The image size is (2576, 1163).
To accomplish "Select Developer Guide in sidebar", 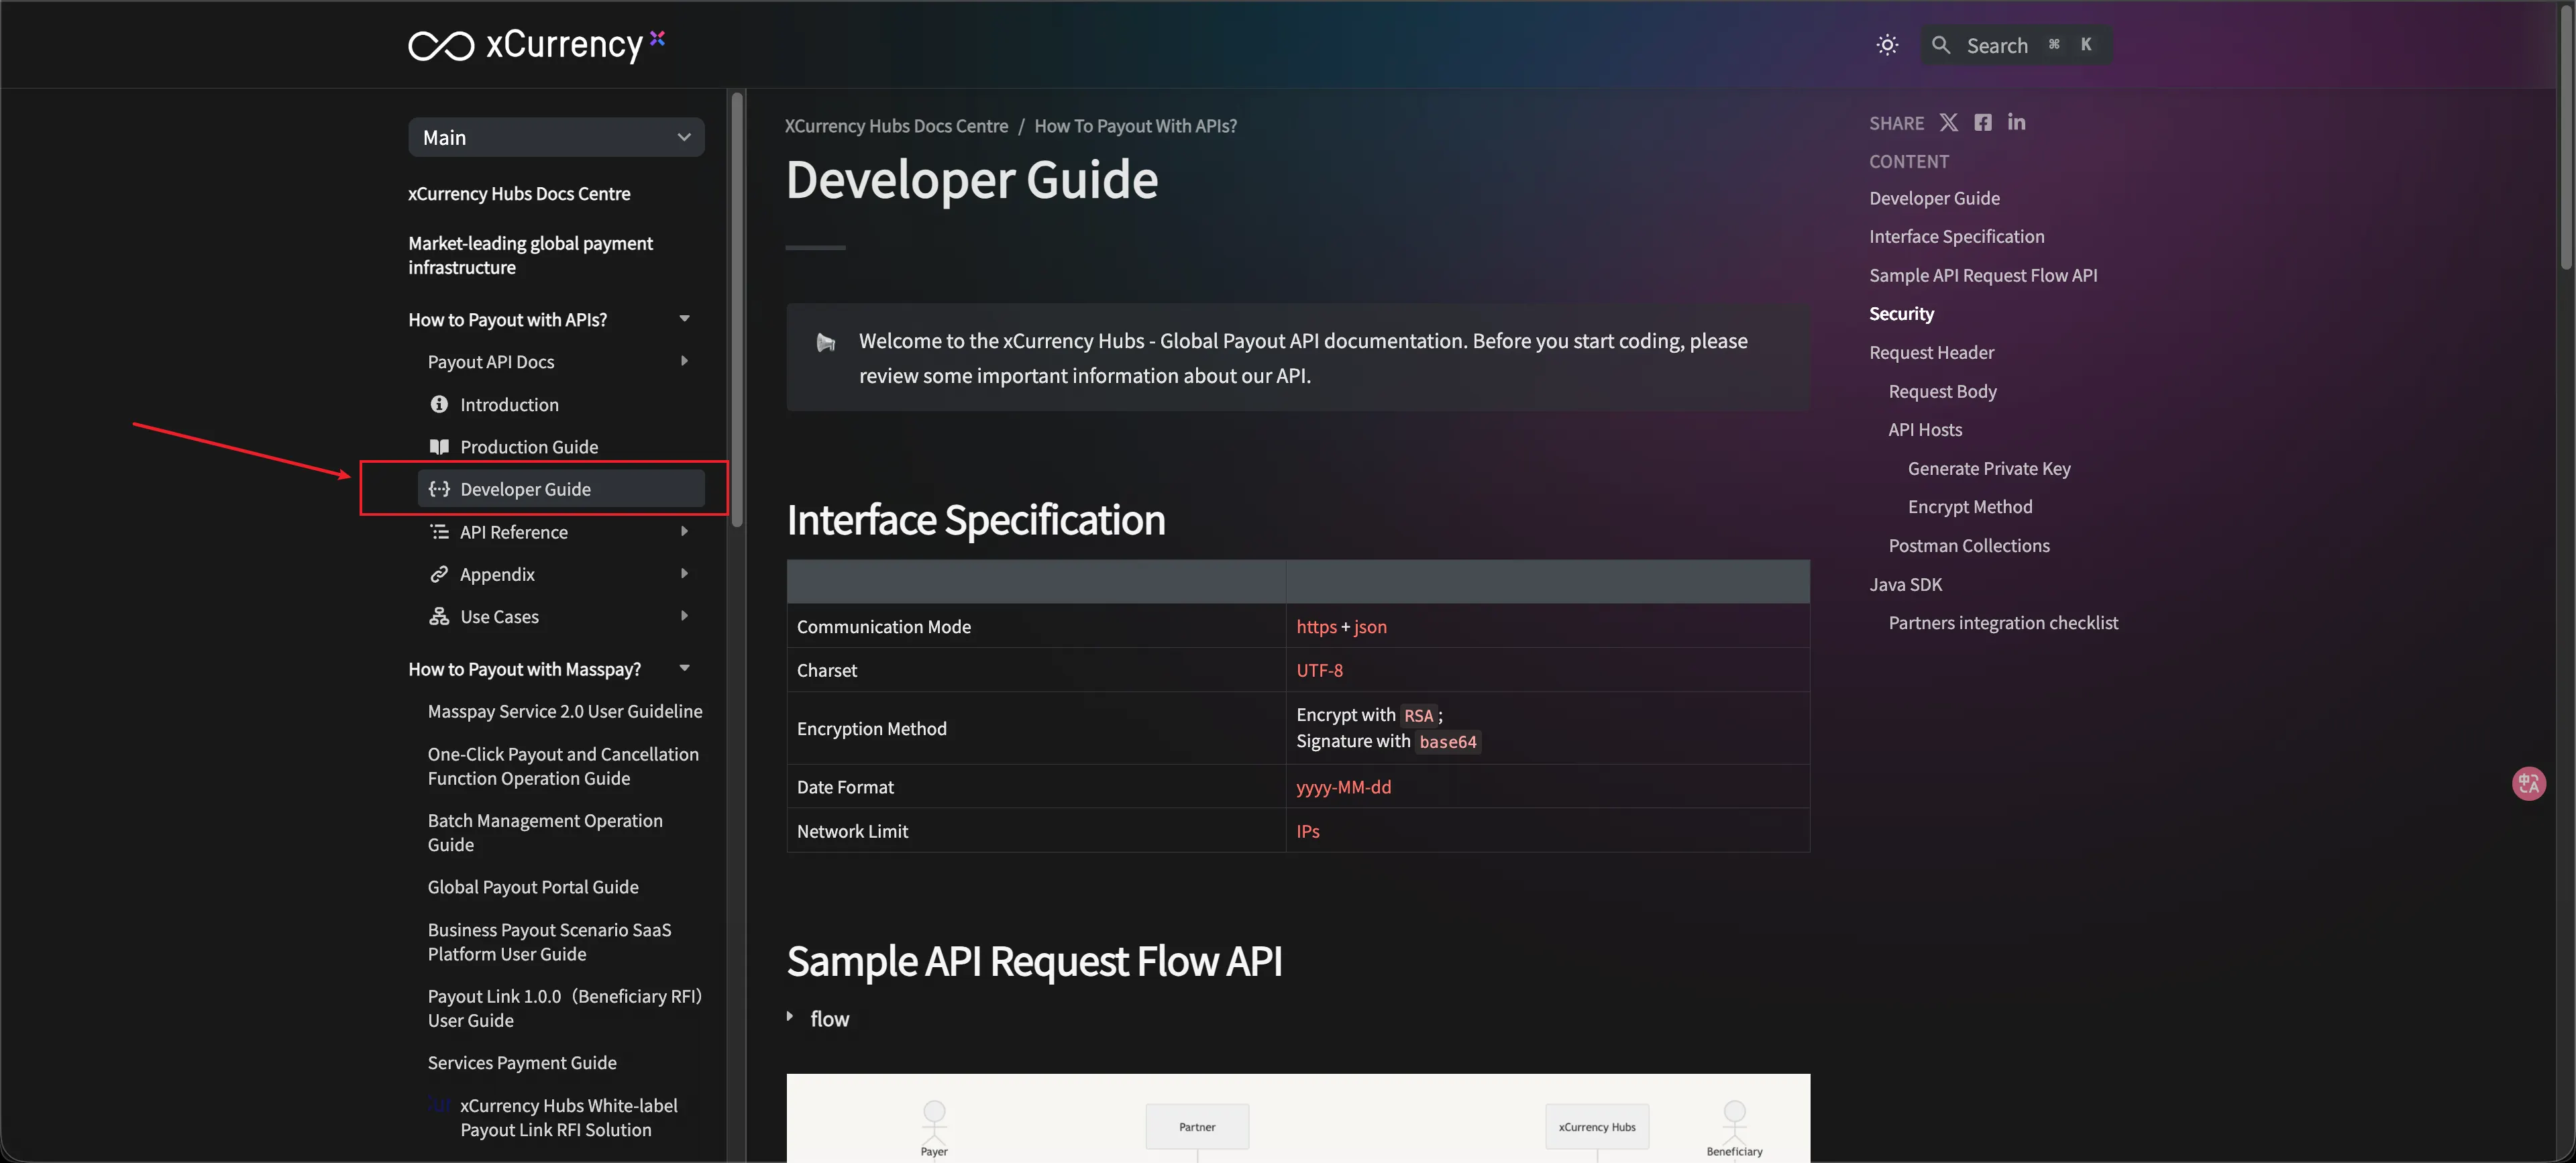I will pos(525,489).
